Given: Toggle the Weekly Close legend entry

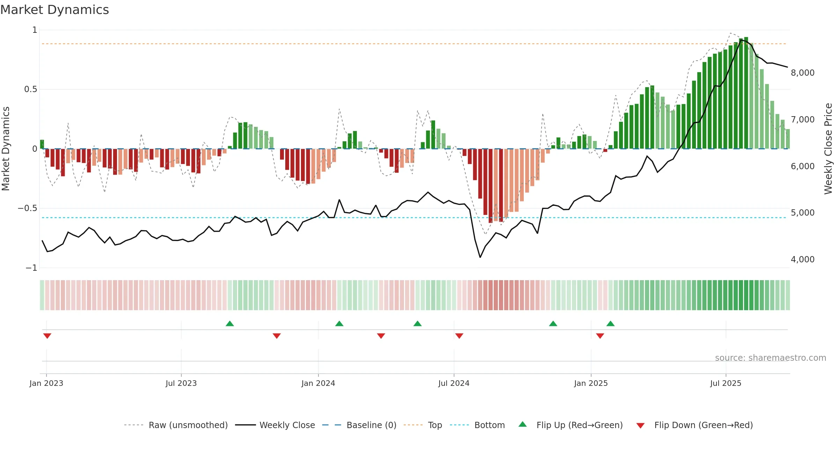Looking at the screenshot, I should [x=275, y=425].
